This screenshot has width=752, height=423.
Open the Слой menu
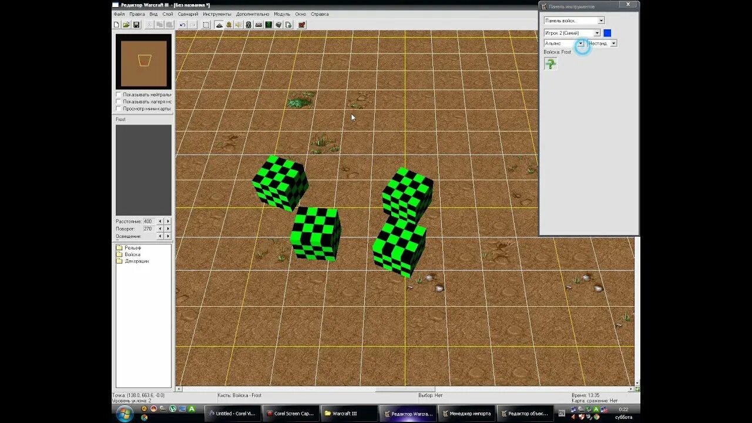[168, 14]
